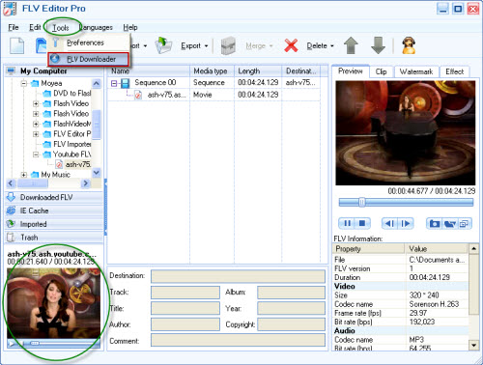The image size is (483, 365).
Task: Open the Help menu
Action: click(130, 27)
